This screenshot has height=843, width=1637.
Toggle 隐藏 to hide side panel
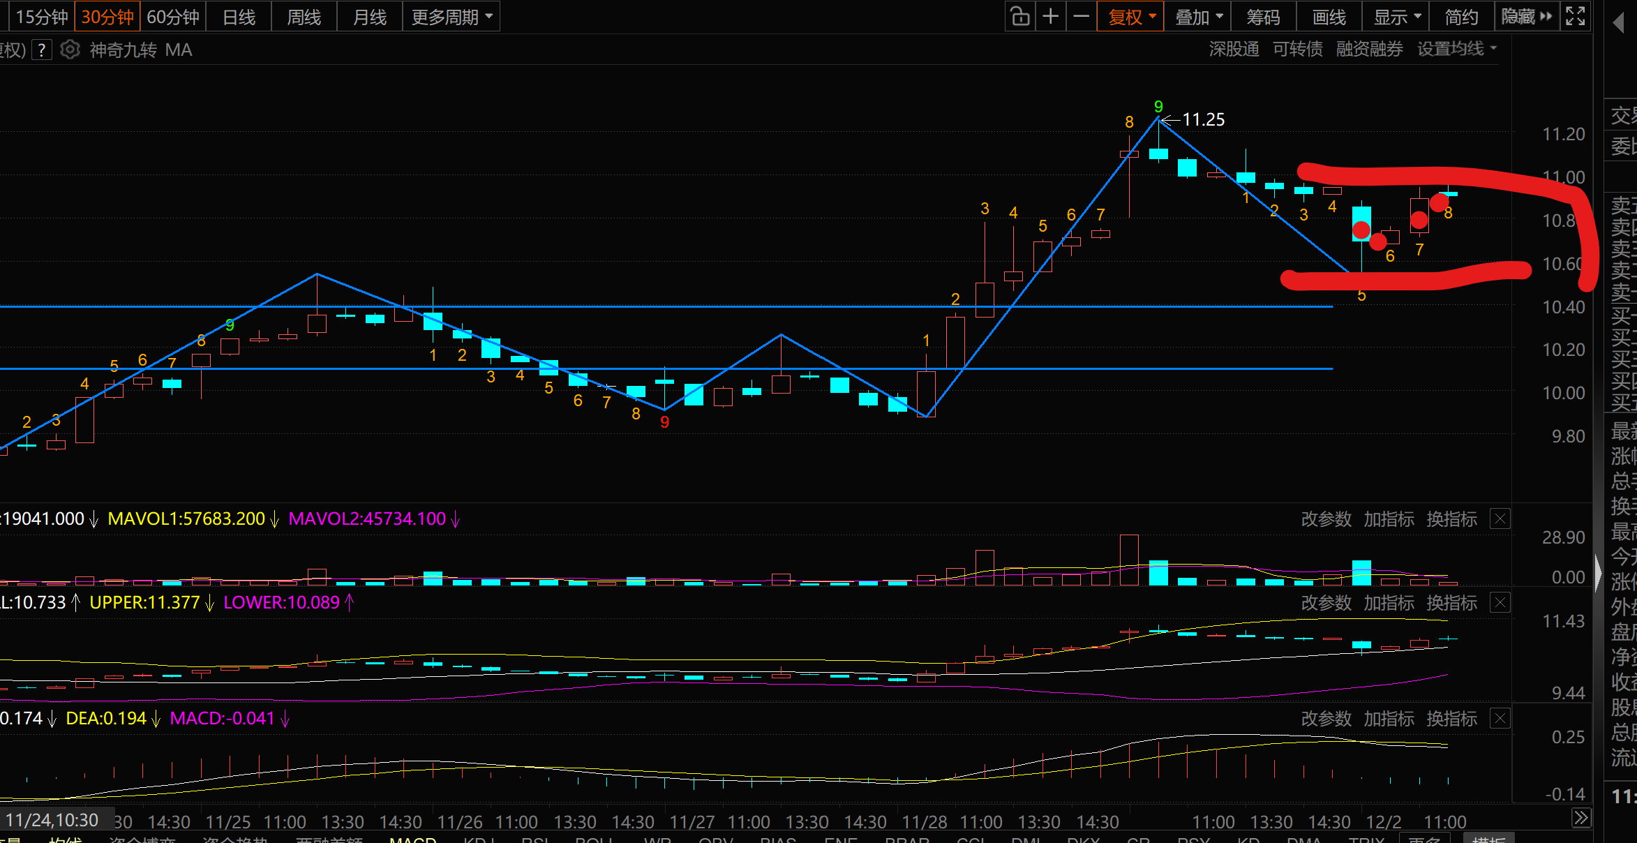(1527, 17)
